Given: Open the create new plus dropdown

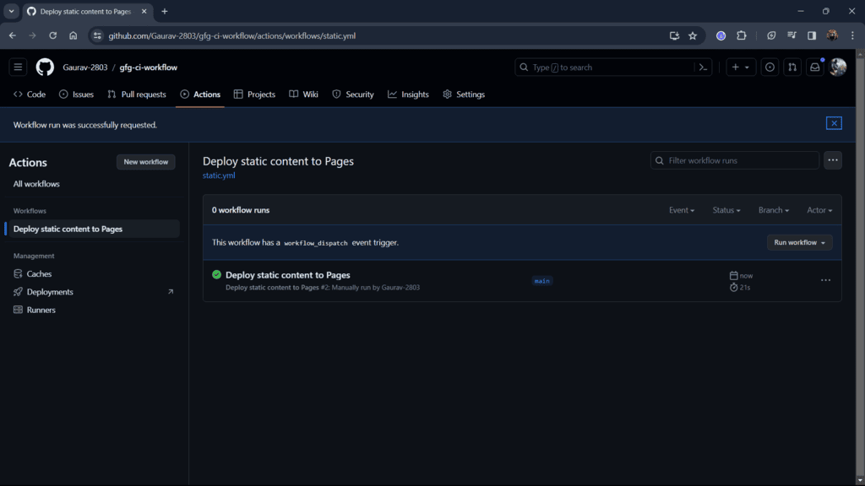Looking at the screenshot, I should click(740, 67).
